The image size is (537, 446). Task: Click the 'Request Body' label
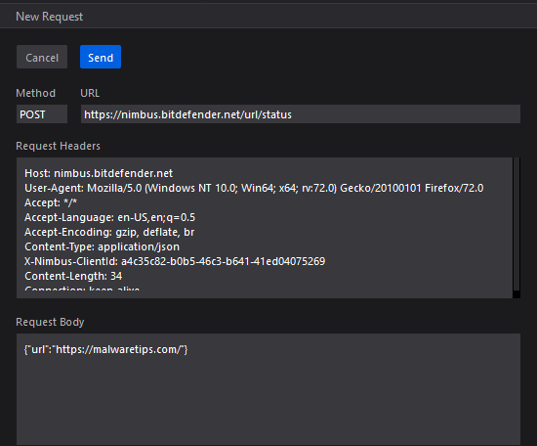[x=50, y=322]
